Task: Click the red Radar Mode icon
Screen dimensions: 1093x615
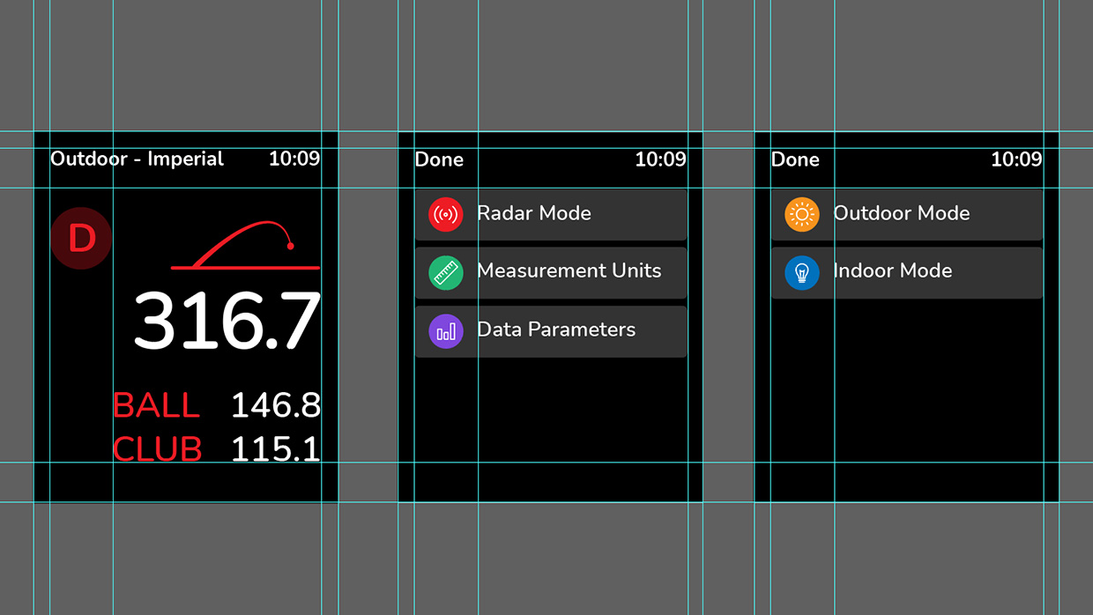Action: (x=446, y=214)
